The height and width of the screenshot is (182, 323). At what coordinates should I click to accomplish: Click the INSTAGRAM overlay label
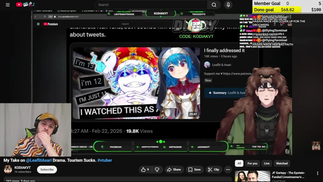point(175,147)
